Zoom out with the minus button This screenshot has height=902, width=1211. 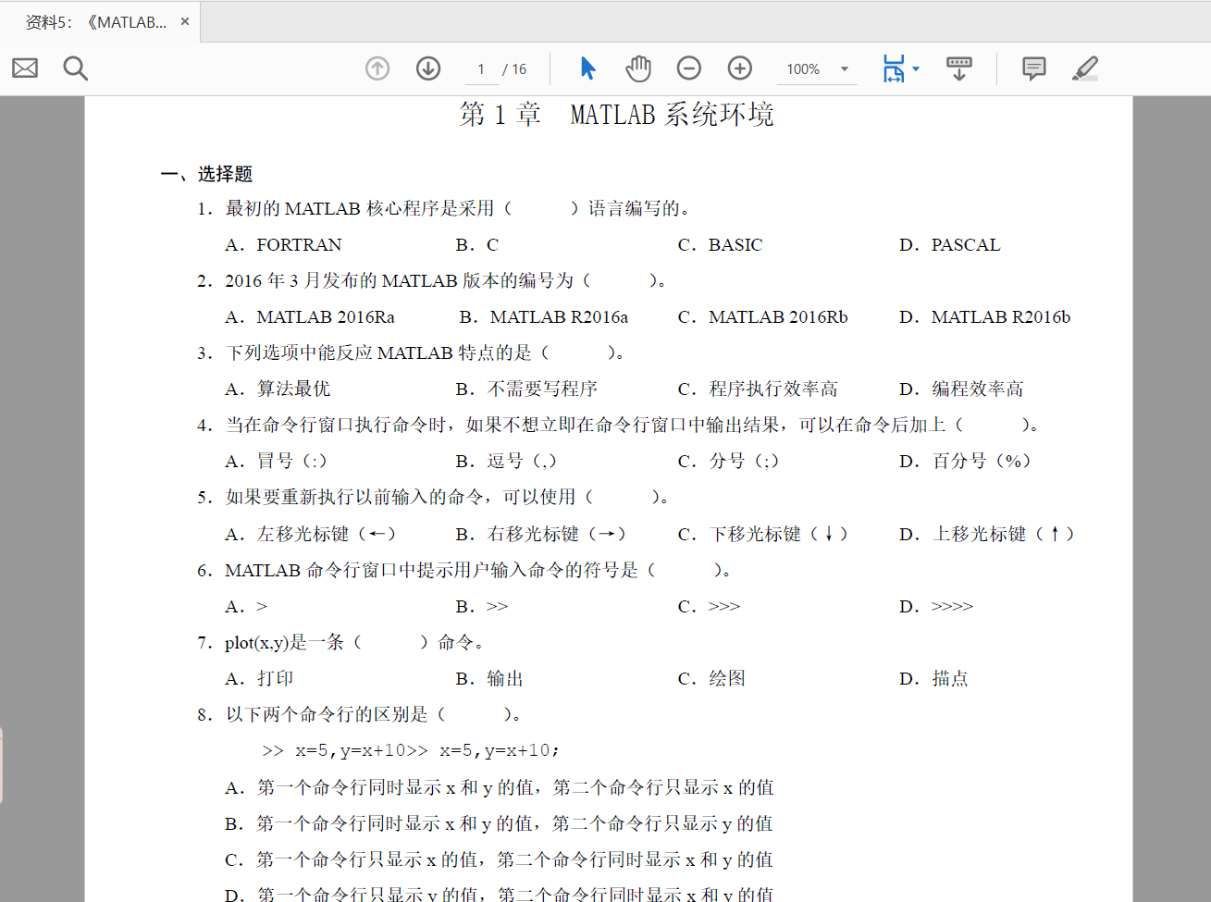pos(689,68)
